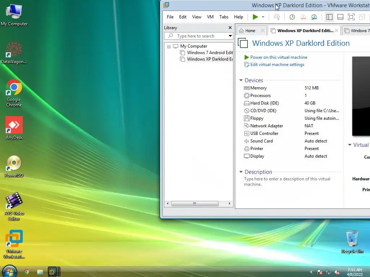Screen dimensions: 370x277
Task: Select My Computer in the library tree
Action: click(194, 46)
